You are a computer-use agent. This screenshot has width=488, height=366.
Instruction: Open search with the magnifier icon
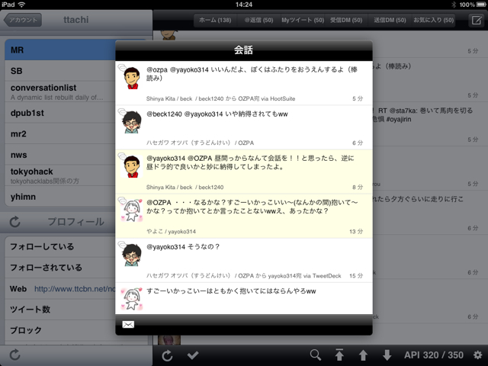point(315,355)
